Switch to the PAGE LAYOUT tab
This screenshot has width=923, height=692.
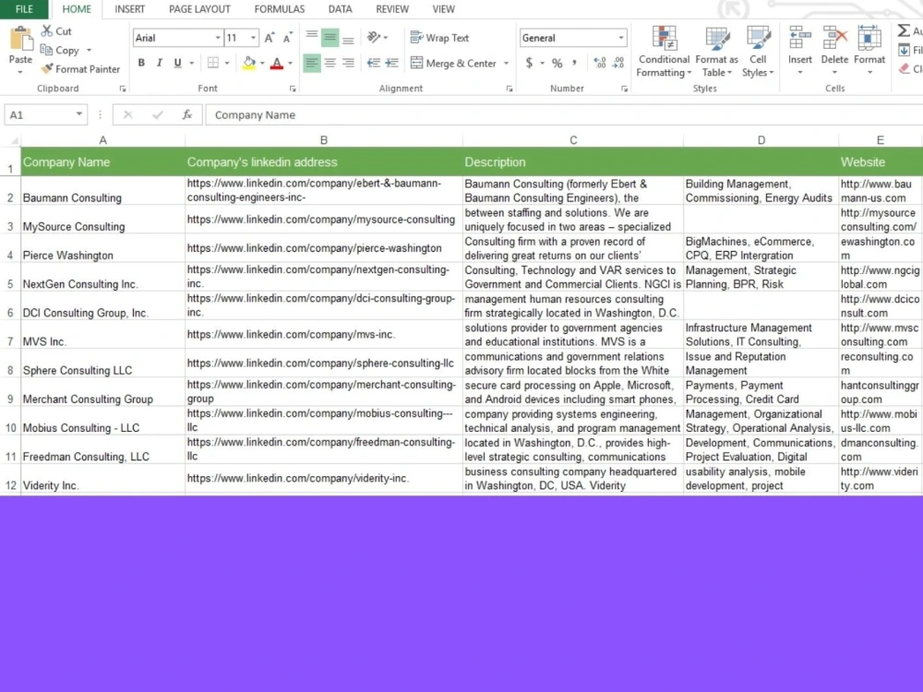[x=199, y=9]
